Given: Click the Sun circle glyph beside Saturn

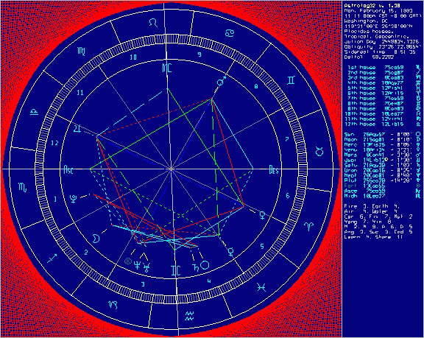Looking at the screenshot, I should click(205, 265).
